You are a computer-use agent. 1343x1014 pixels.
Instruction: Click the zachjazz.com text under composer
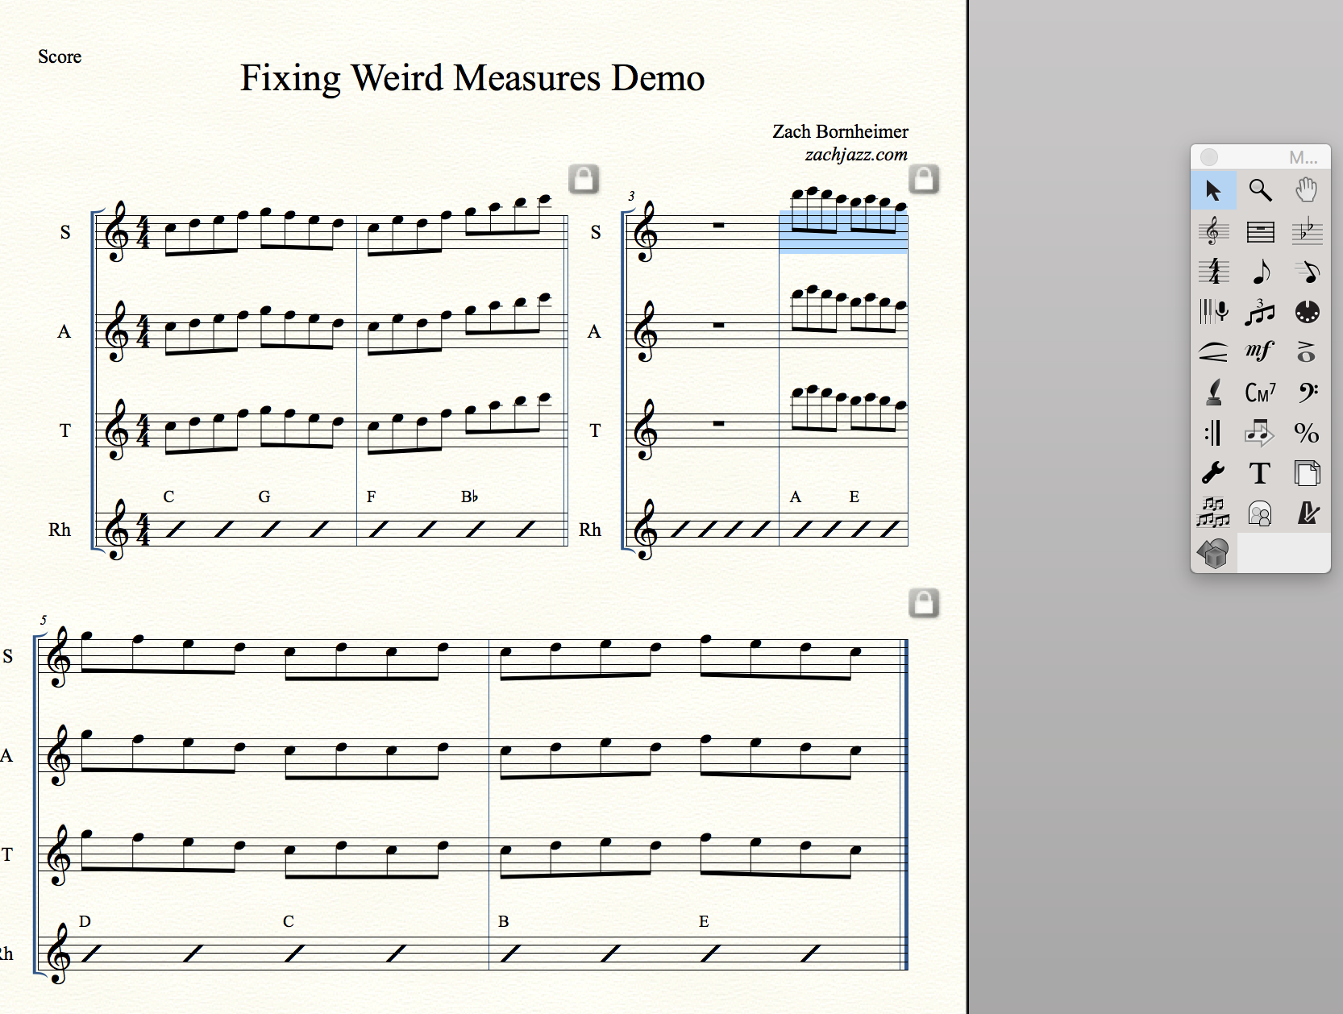tap(855, 155)
